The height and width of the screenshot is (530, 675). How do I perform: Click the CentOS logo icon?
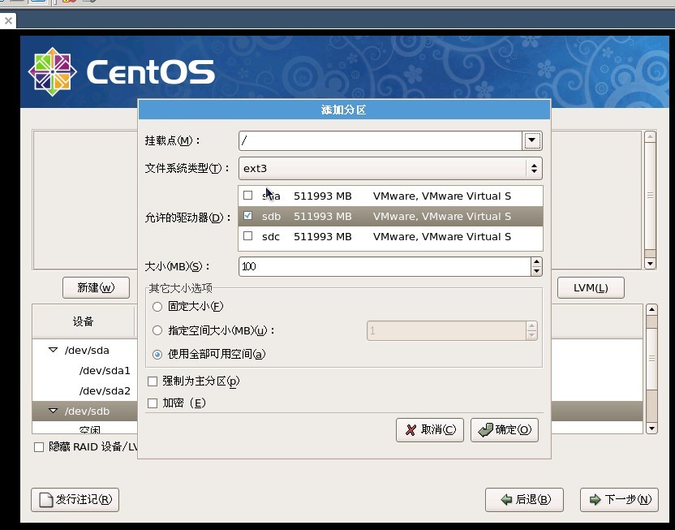coord(53,71)
